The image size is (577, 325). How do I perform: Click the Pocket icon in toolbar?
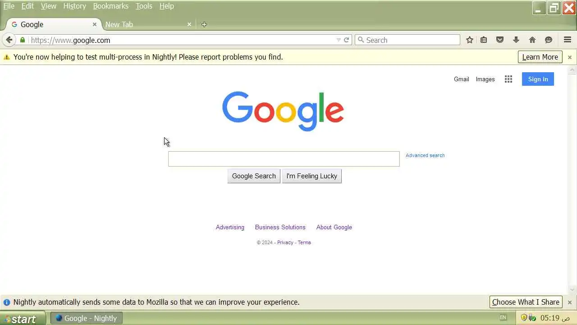[x=500, y=40]
